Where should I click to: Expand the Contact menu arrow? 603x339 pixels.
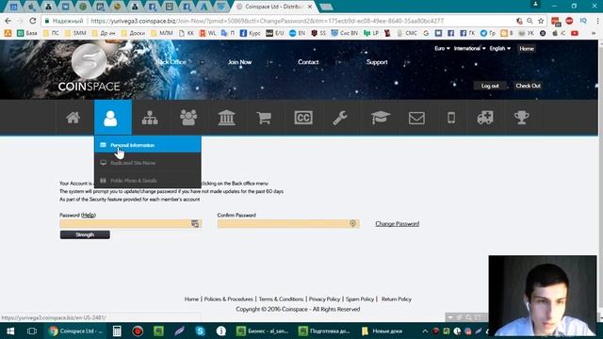(339, 62)
